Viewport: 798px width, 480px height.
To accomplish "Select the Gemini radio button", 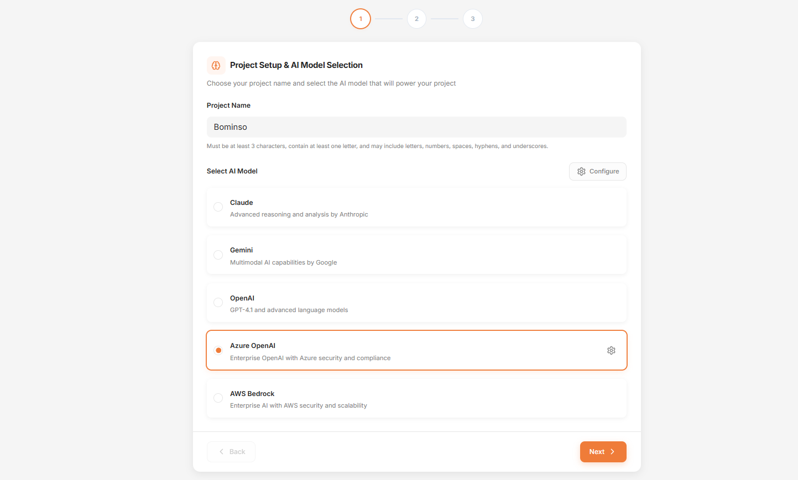I will click(x=218, y=255).
